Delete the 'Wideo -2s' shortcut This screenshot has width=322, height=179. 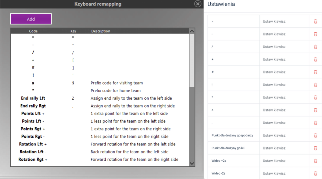[315, 173]
